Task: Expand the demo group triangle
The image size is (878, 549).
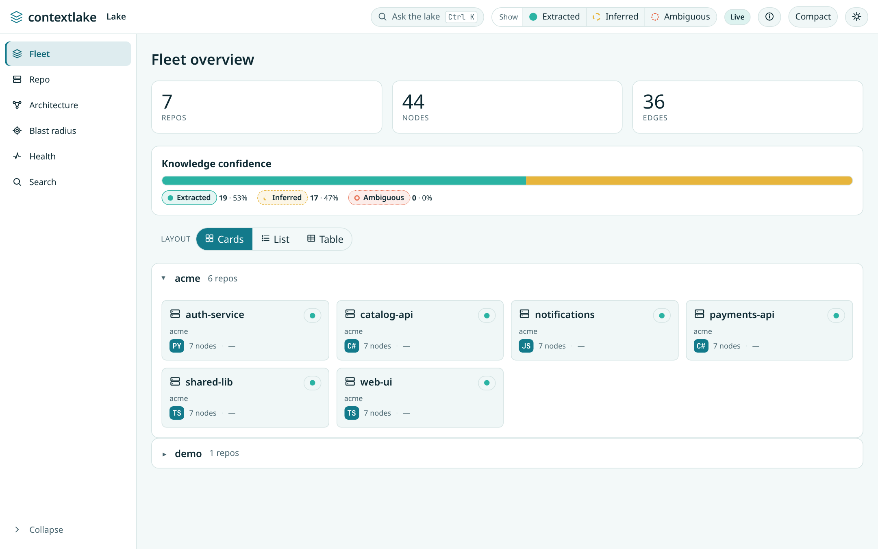Action: [164, 454]
